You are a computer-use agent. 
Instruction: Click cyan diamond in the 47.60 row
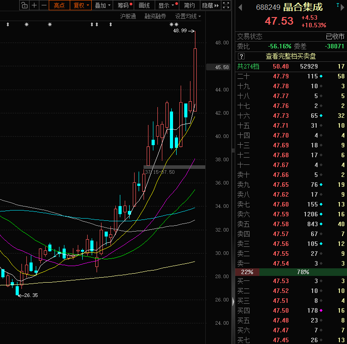321,204
